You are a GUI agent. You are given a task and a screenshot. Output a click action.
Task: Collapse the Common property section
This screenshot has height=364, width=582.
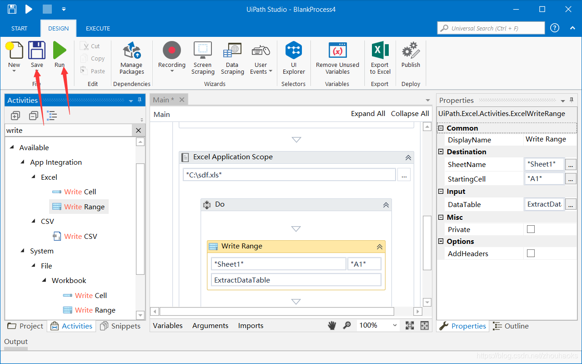[x=441, y=128]
